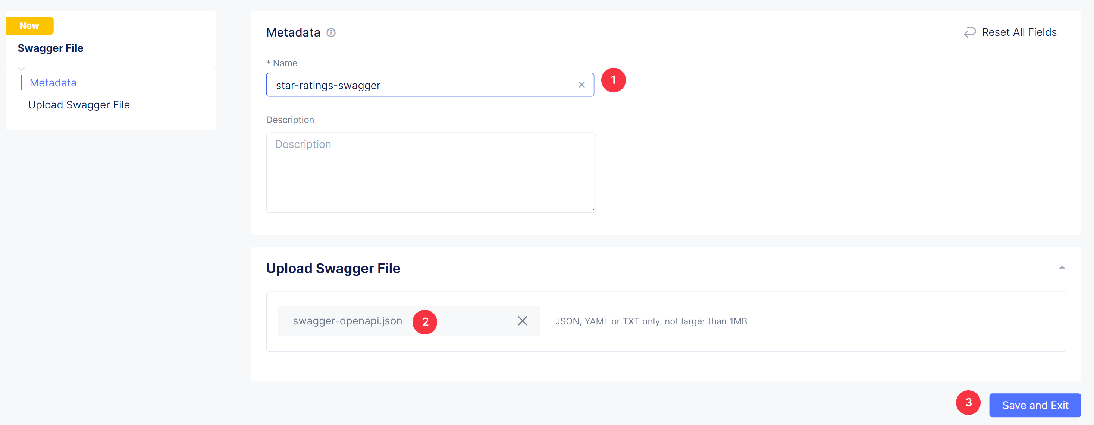Image resolution: width=1094 pixels, height=425 pixels.
Task: Click the numbered badge 2 on swagger file
Action: coord(426,321)
